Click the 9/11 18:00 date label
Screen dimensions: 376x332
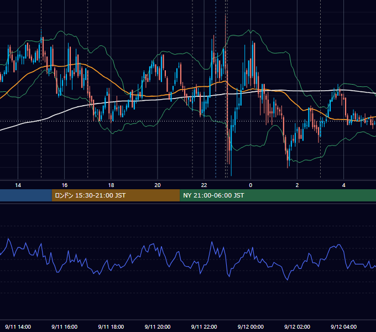click(111, 326)
